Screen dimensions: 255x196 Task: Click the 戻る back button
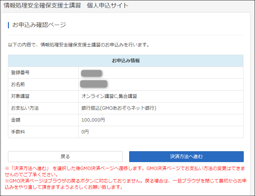click(x=65, y=156)
